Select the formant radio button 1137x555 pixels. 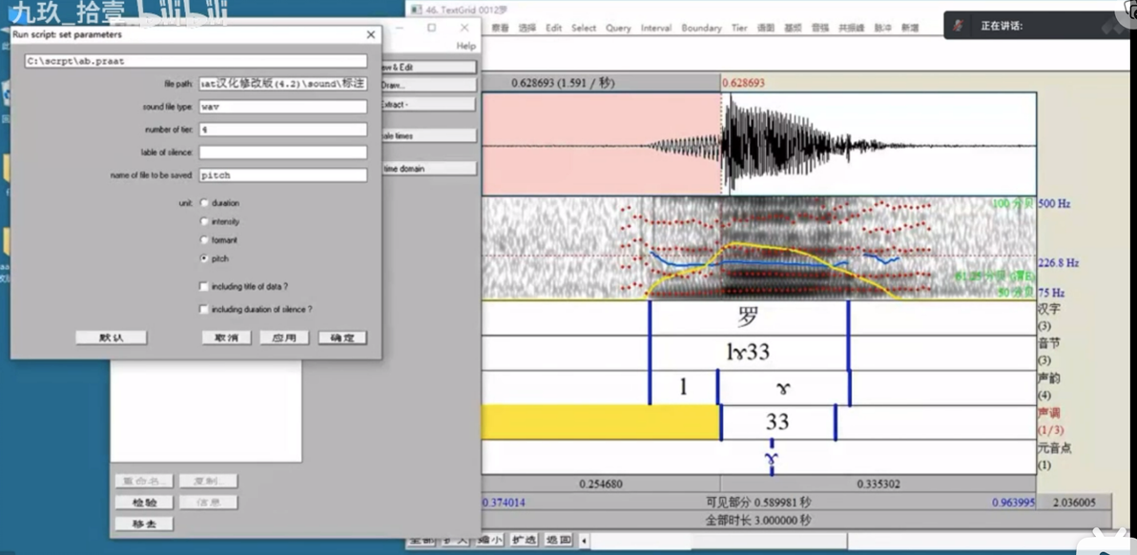[x=204, y=240]
